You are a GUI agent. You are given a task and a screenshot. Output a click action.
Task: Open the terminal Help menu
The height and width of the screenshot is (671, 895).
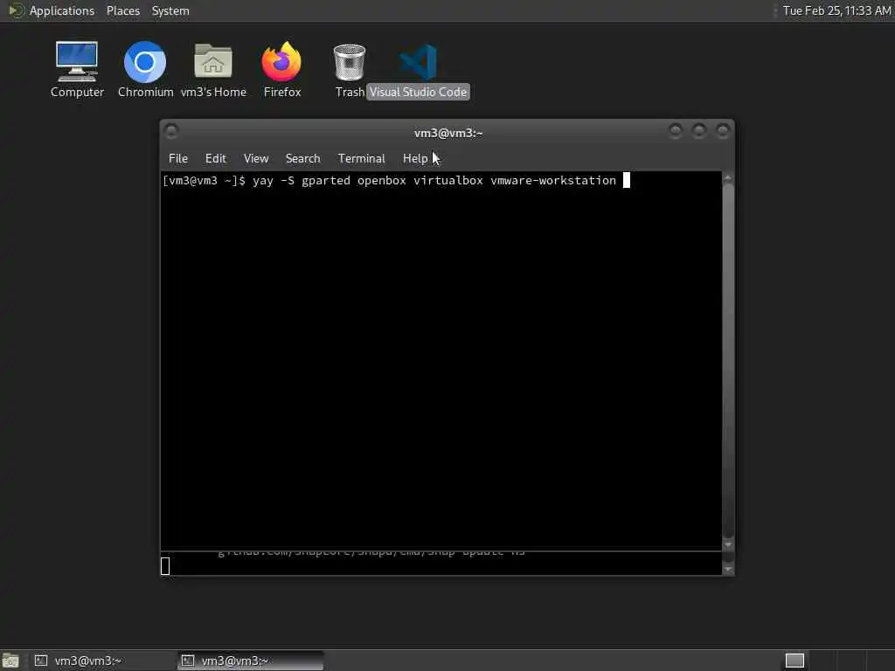point(415,159)
